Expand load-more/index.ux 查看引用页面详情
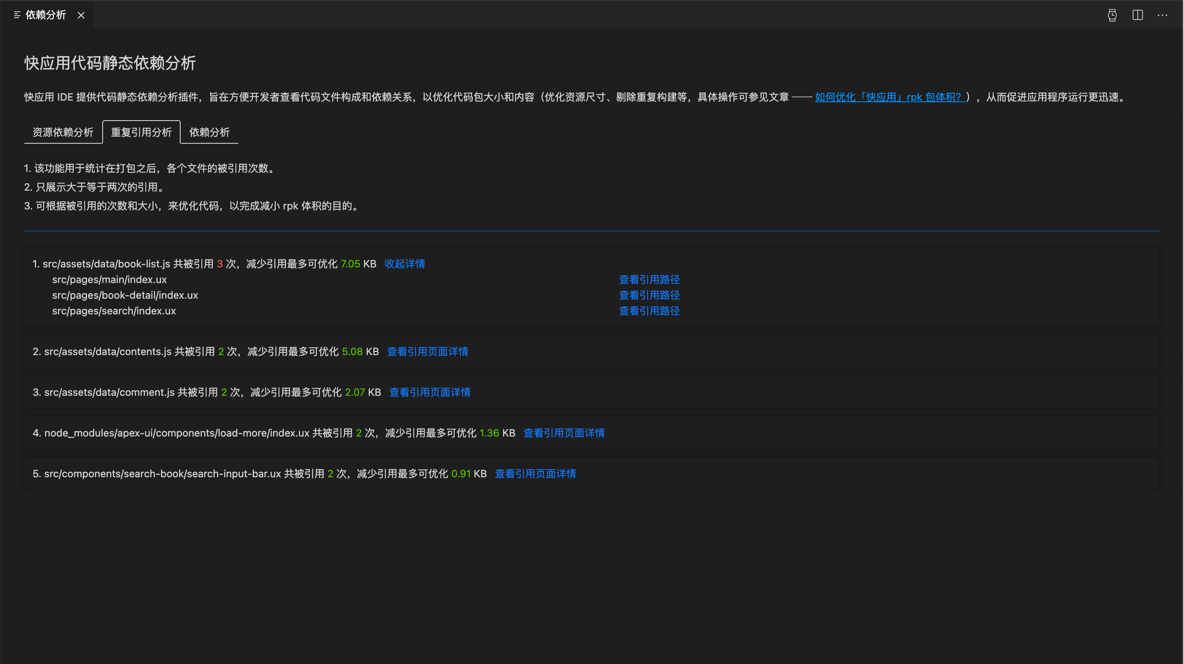Screen dimensions: 1184x664 pos(564,433)
